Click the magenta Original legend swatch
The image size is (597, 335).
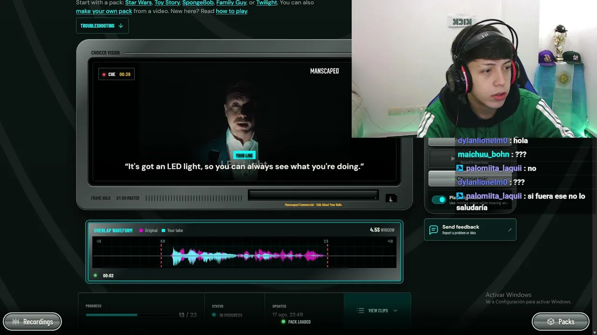pos(141,230)
